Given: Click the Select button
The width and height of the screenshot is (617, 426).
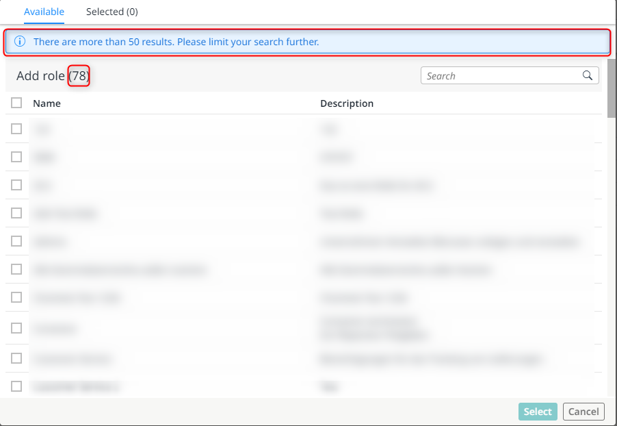Looking at the screenshot, I should coord(538,412).
